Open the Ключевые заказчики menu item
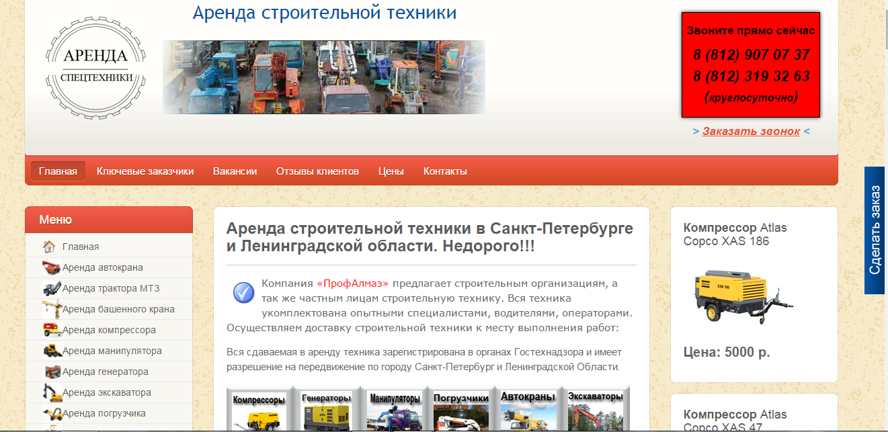This screenshot has width=888, height=432. [145, 171]
